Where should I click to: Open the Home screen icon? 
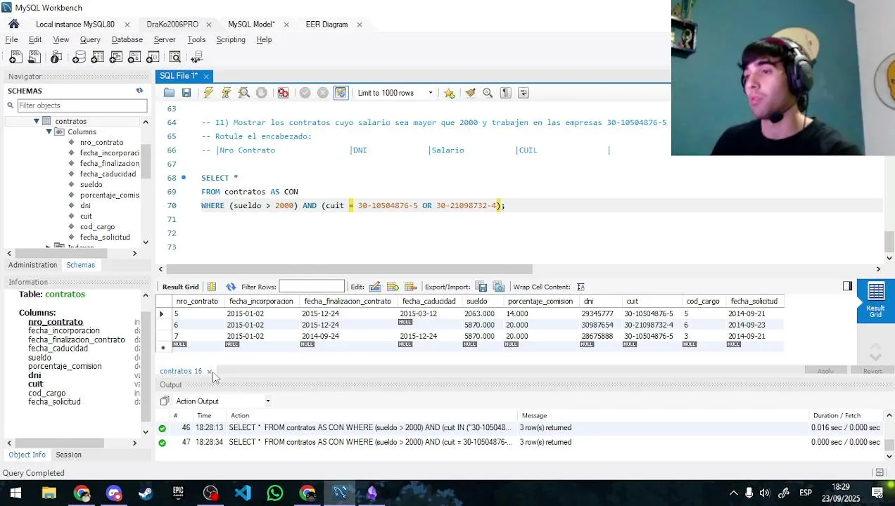pos(13,24)
